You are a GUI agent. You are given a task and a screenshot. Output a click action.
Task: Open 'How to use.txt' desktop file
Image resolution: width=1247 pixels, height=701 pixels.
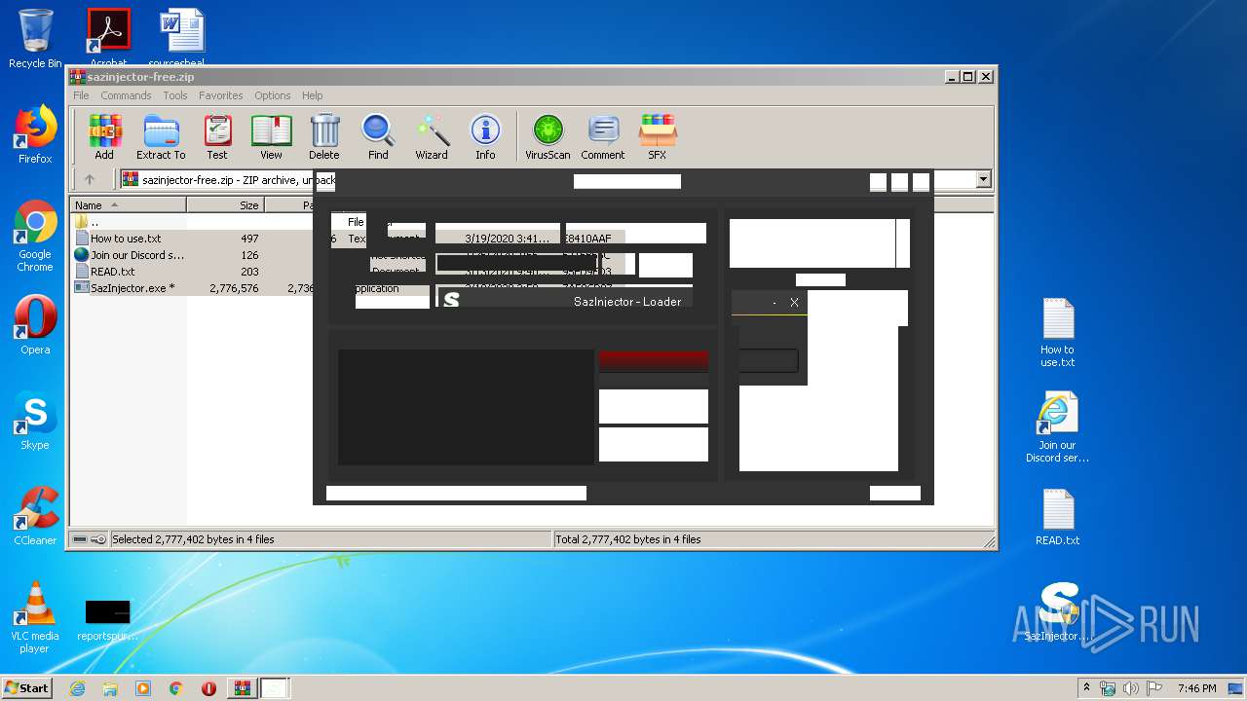click(x=1057, y=333)
